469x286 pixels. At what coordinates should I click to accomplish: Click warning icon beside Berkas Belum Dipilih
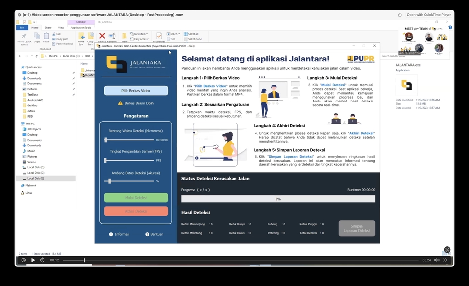[120, 103]
